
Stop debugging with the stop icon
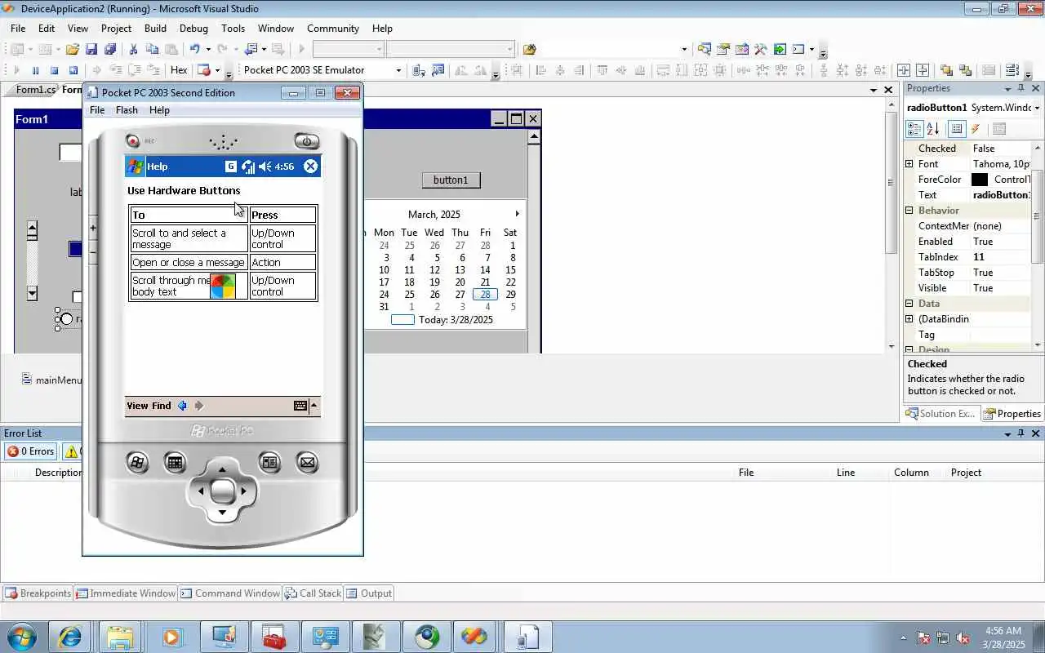click(54, 70)
